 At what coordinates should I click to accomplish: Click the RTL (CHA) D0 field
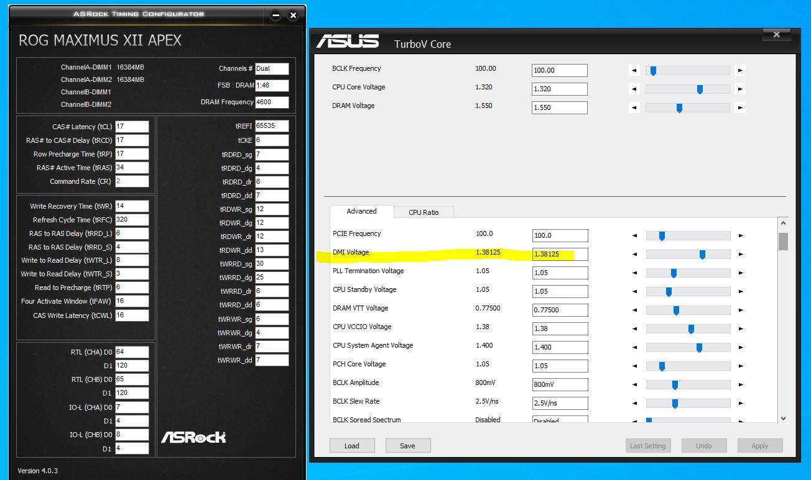coord(132,352)
